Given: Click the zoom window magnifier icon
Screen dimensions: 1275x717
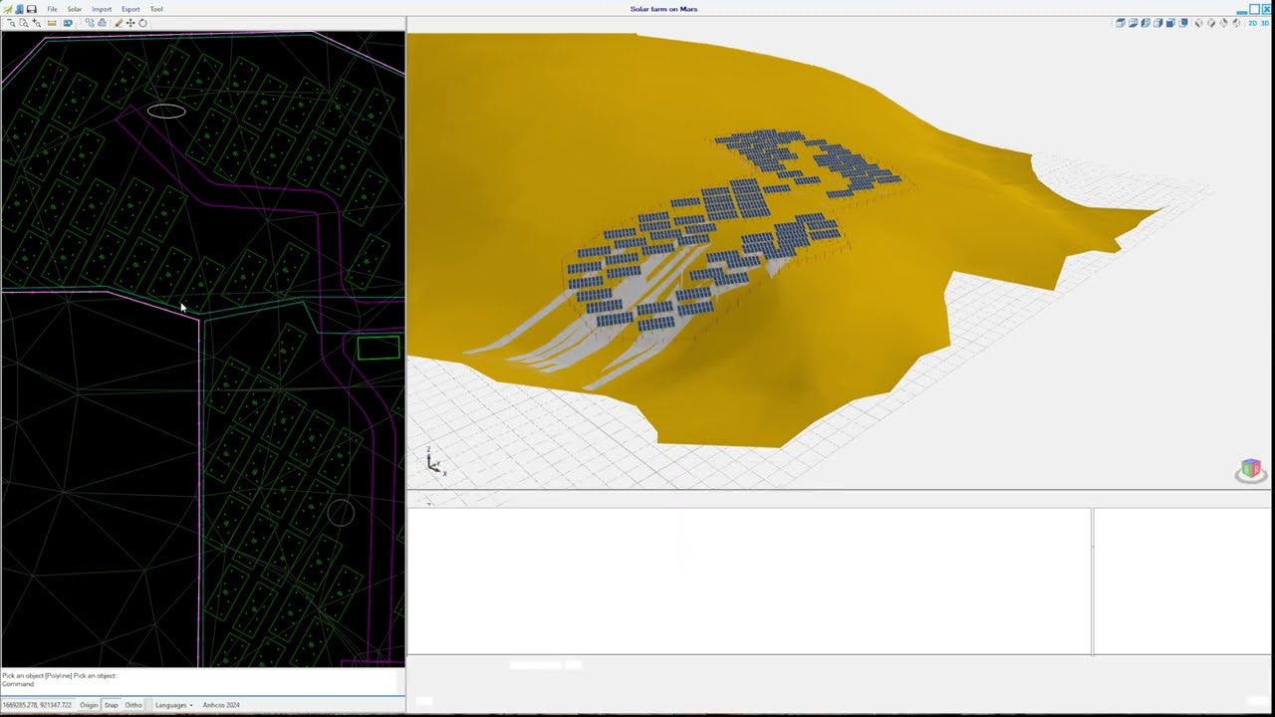Looking at the screenshot, I should 24,23.
